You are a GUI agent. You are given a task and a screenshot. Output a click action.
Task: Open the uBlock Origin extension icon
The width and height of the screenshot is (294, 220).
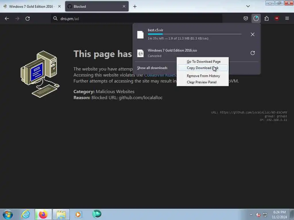click(277, 18)
